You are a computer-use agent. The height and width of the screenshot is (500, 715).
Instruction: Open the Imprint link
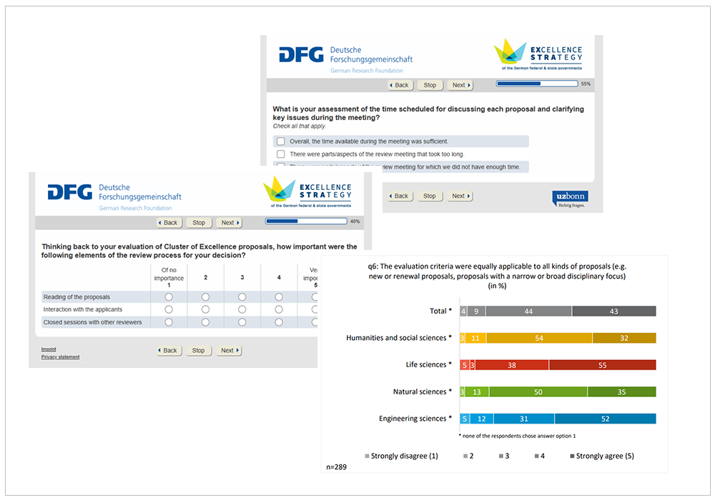49,349
